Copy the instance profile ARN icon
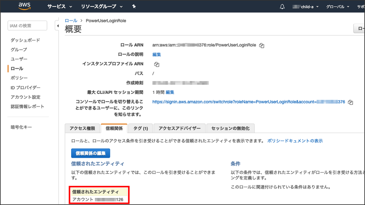Image resolution: width=365 pixels, height=205 pixels. [156, 64]
